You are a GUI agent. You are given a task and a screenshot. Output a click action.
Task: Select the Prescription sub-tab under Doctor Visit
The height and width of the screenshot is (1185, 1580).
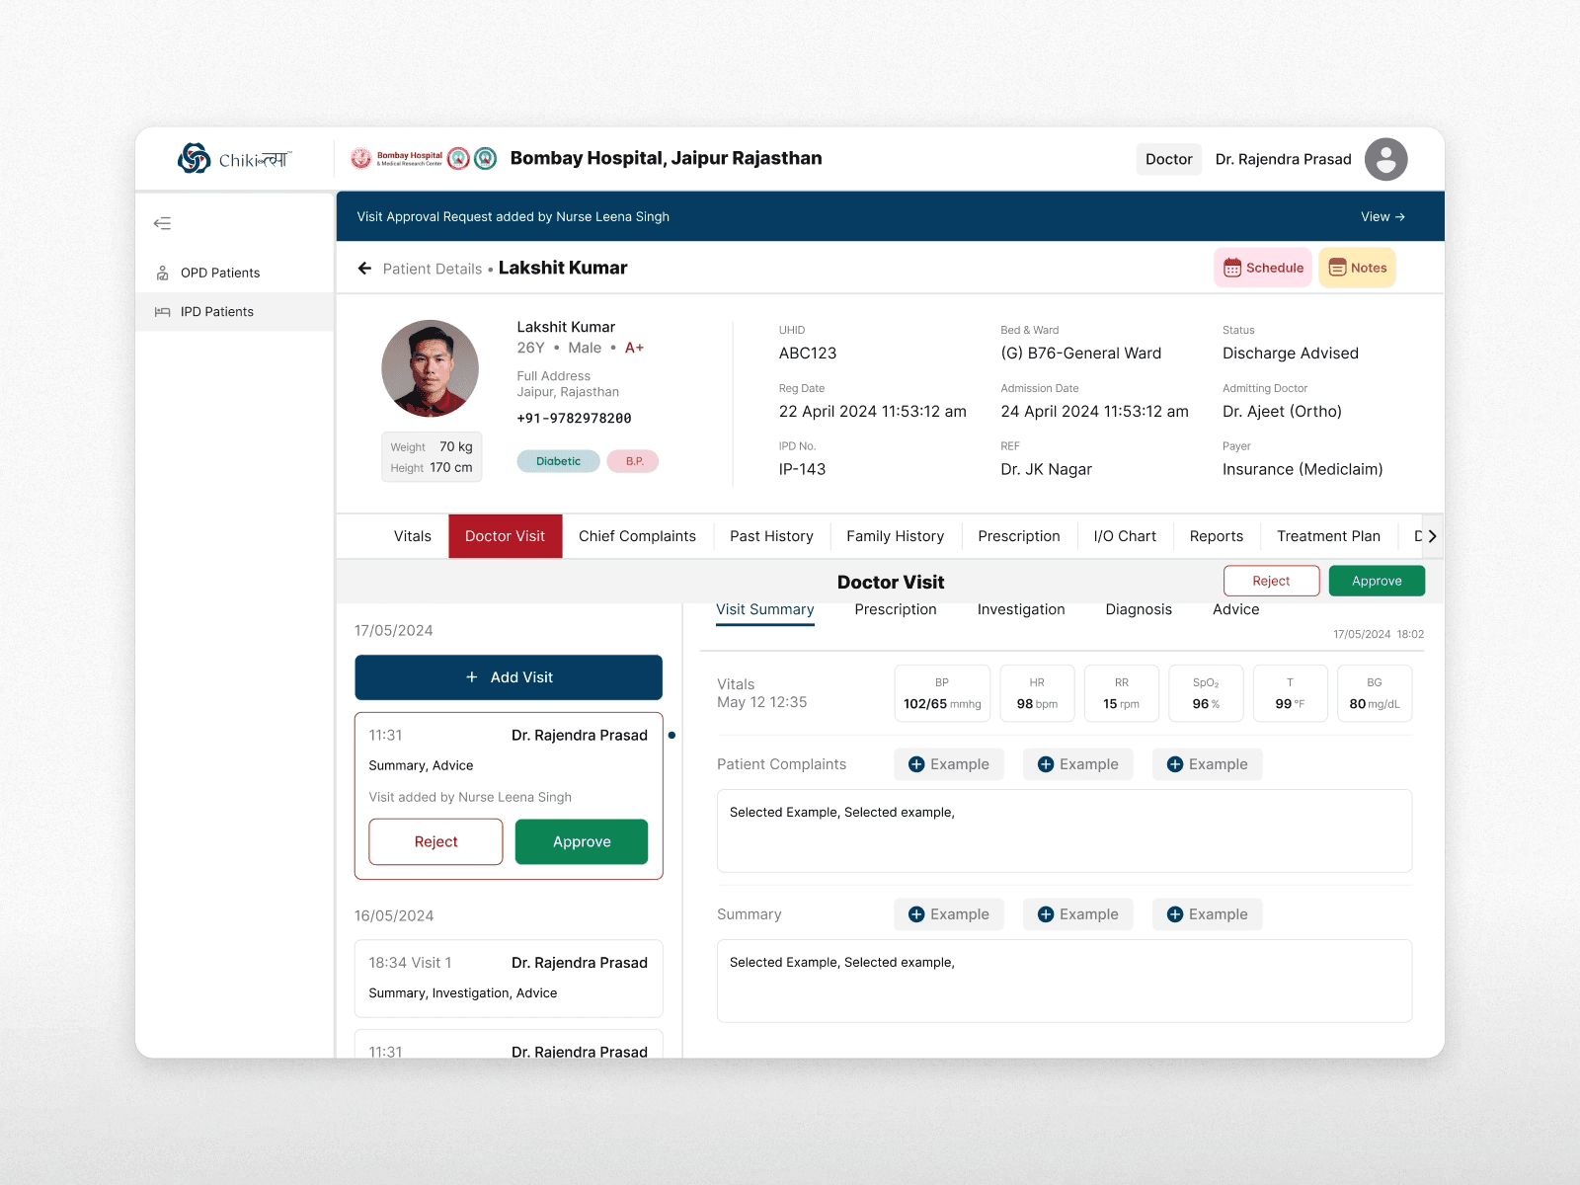point(896,609)
